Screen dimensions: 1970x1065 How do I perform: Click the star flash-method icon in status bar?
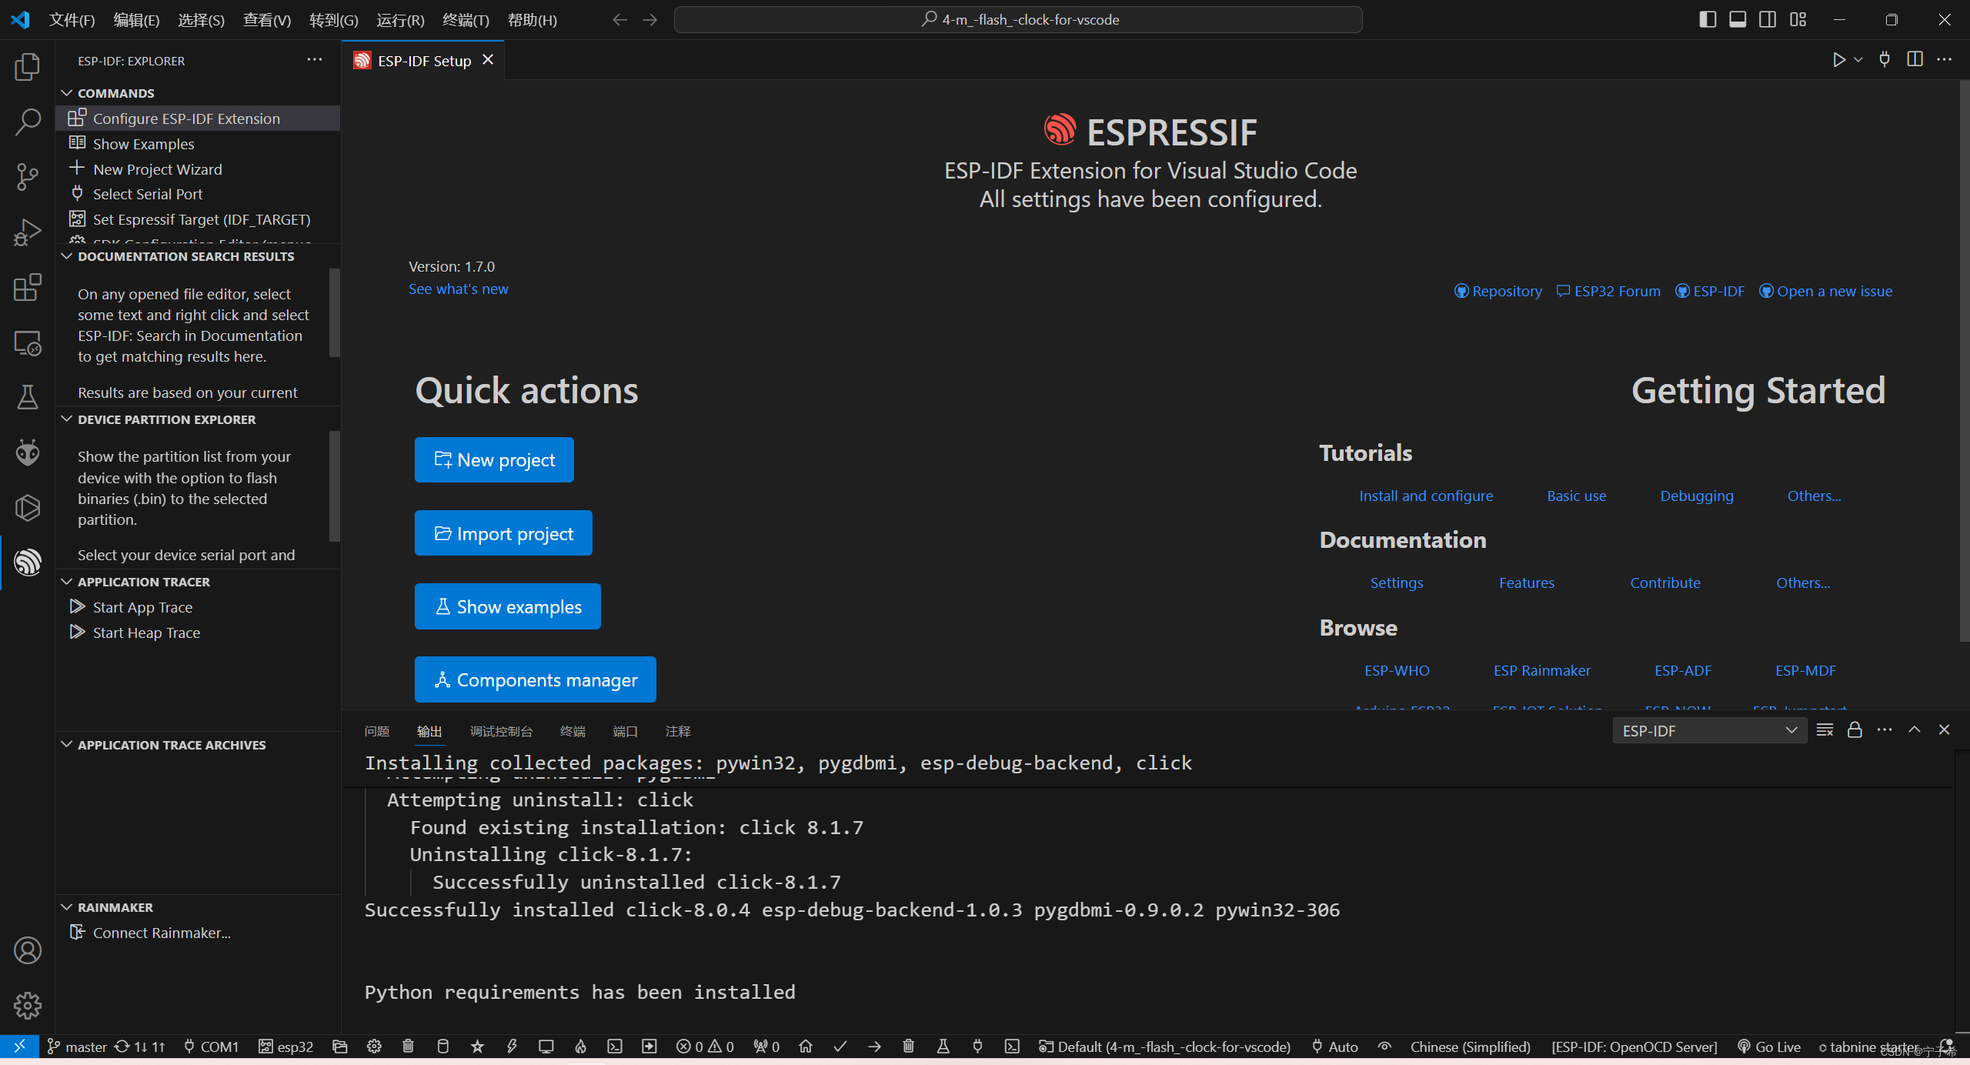[477, 1047]
